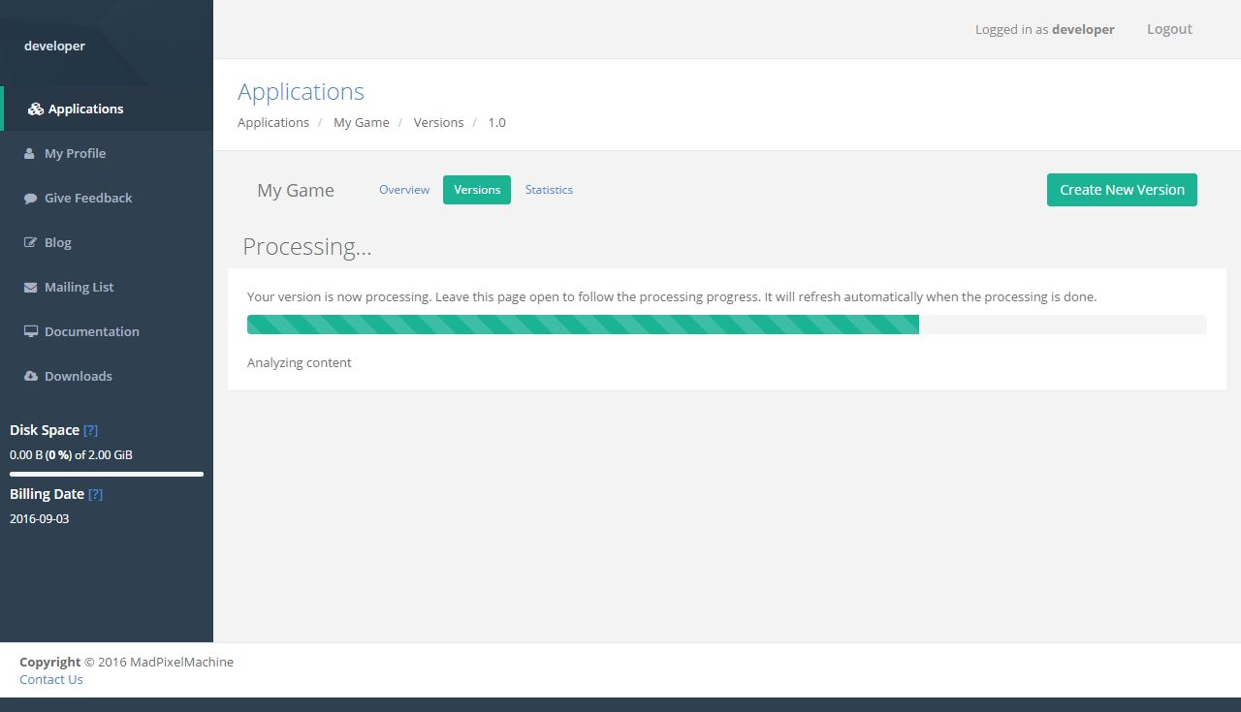Select Mailing List in the sidebar
Viewport: 1241px width, 712px height.
click(x=107, y=287)
